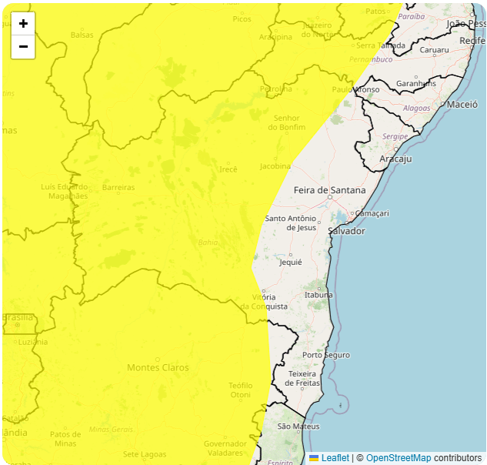Click the Teixeira de Freitas label
Screen dimensions: 487x465
302,378
